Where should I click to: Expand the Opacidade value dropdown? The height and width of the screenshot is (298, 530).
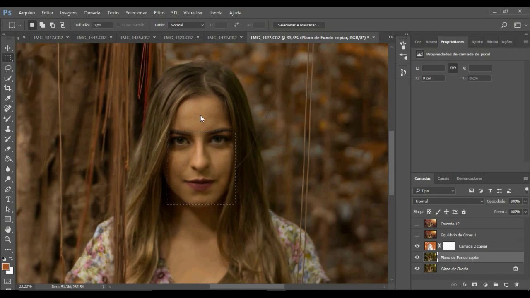point(525,201)
